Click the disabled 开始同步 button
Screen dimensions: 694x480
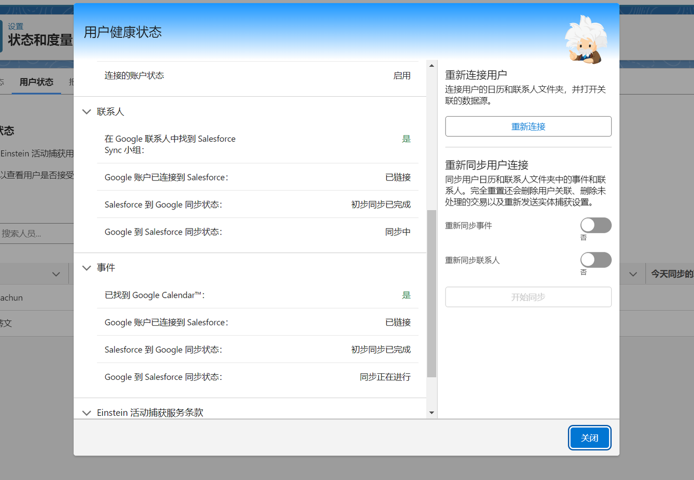pyautogui.click(x=527, y=297)
